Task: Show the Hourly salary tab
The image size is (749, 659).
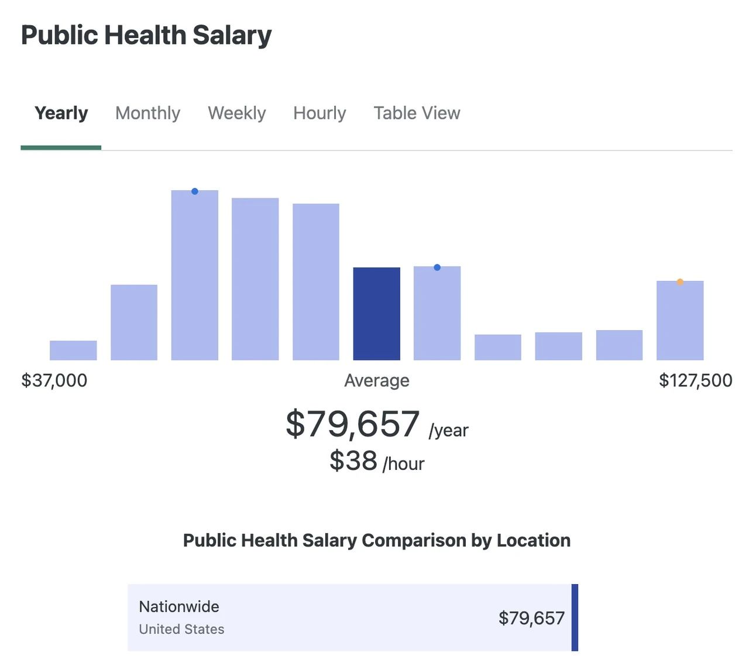Action: point(319,113)
